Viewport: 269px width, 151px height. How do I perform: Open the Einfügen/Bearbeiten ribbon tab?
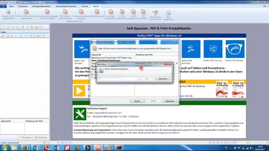pyautogui.click(x=41, y=6)
